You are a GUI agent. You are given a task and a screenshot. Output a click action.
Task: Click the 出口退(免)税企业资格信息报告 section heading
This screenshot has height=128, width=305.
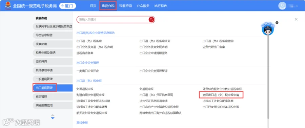pos(96,33)
